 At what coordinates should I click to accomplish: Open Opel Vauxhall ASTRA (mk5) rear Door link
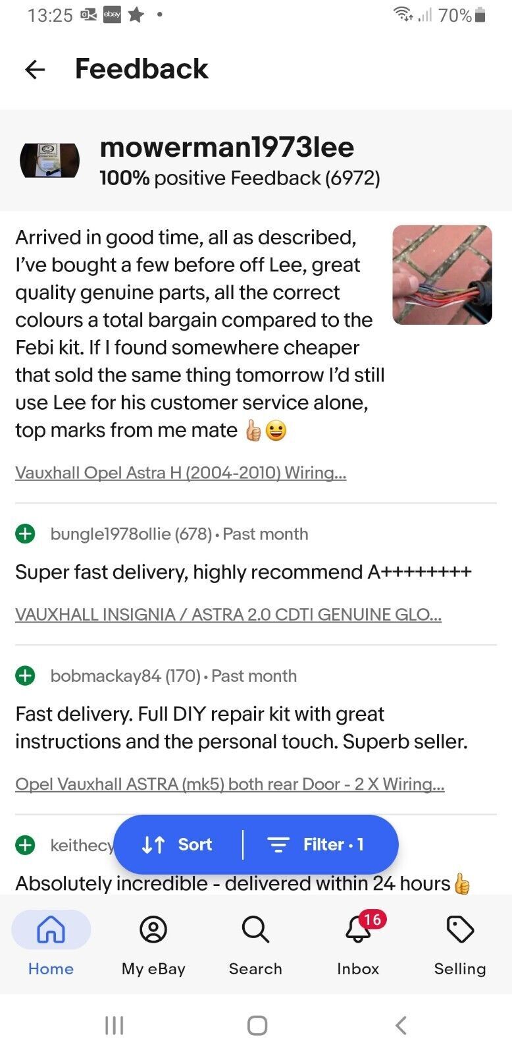230,784
